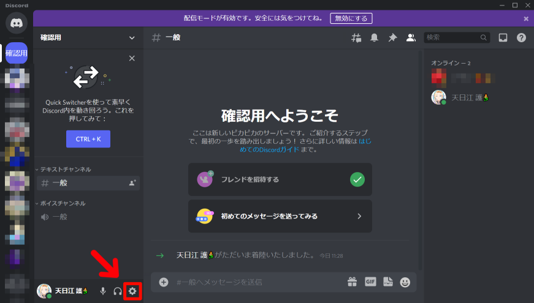Click the plus attach file button
Viewport: 534px width, 303px height.
click(x=164, y=282)
